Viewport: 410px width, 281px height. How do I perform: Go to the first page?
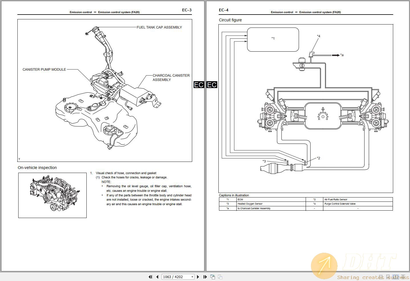(x=150, y=277)
